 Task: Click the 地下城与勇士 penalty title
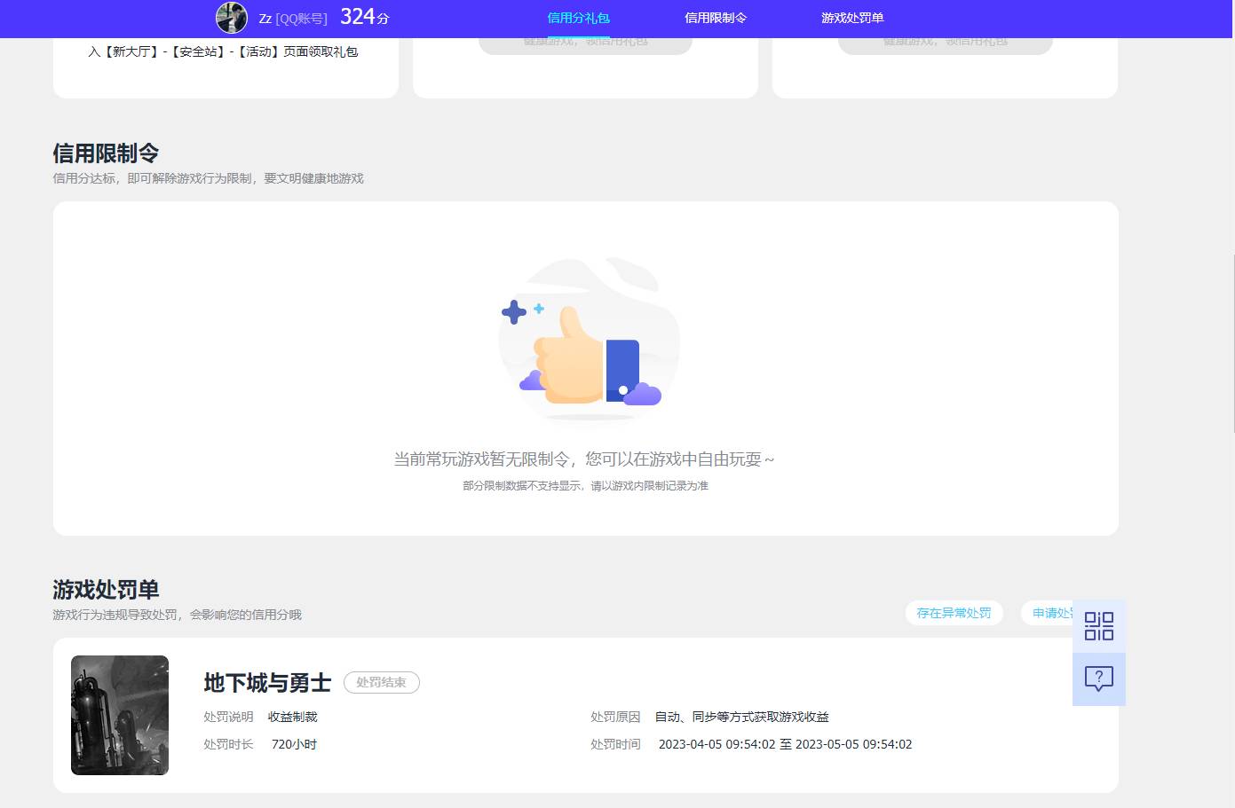266,683
